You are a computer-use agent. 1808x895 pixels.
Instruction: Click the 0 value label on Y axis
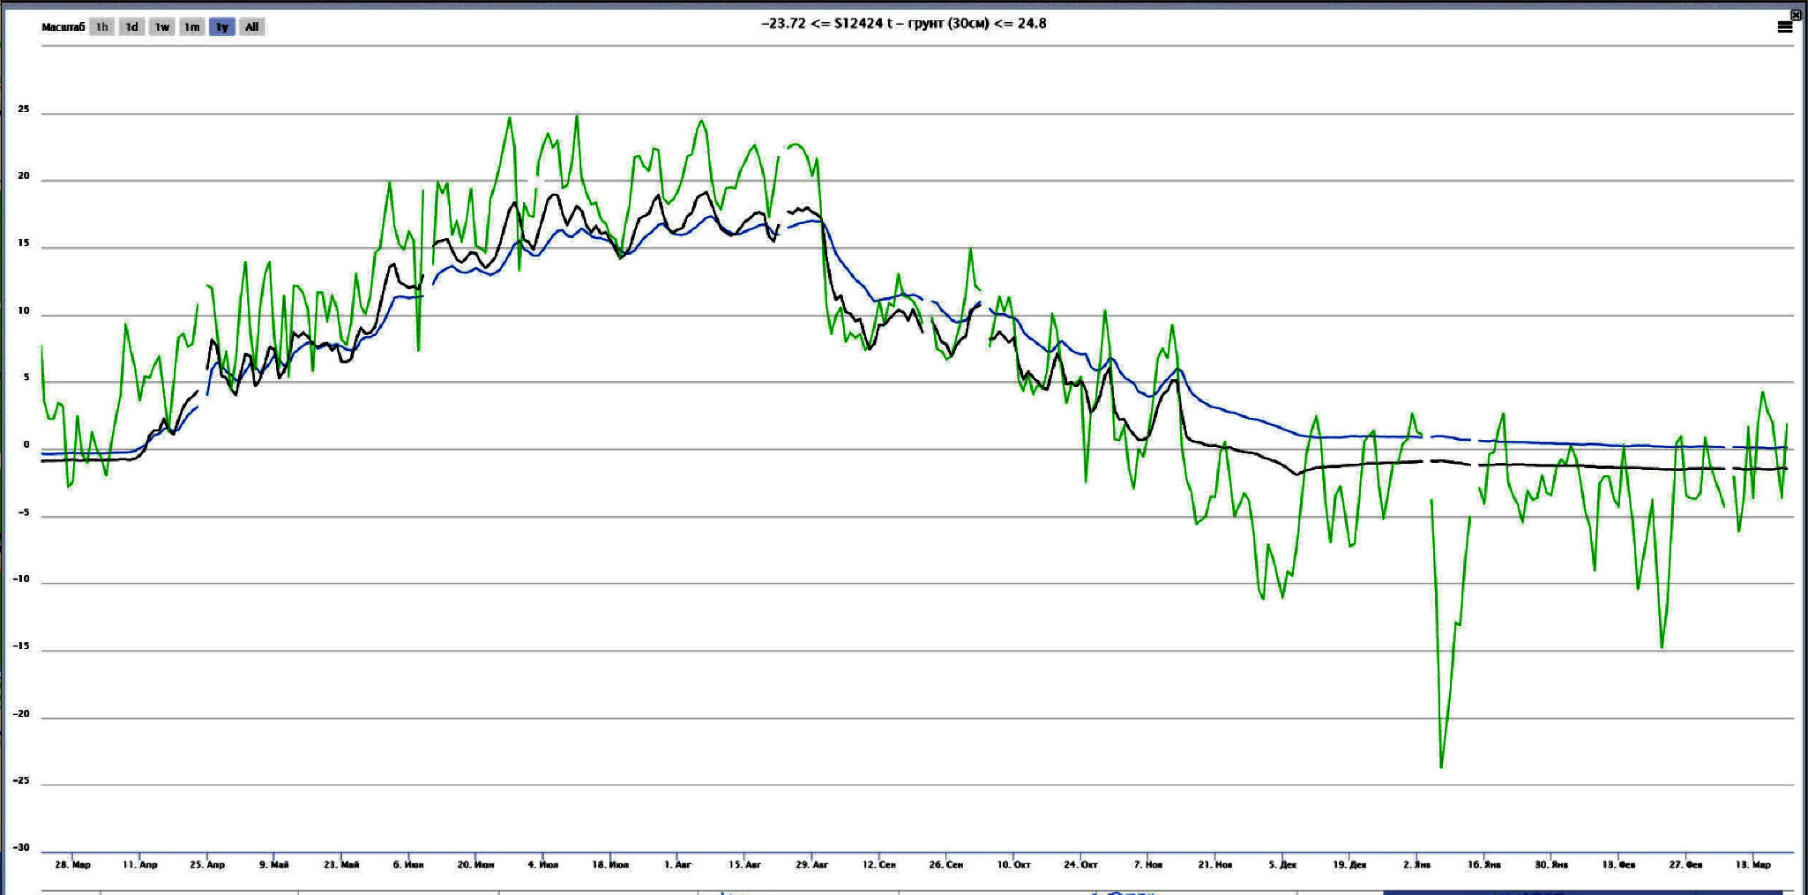[x=26, y=445]
